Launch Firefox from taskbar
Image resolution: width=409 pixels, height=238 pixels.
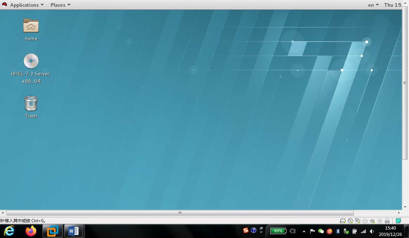(31, 231)
